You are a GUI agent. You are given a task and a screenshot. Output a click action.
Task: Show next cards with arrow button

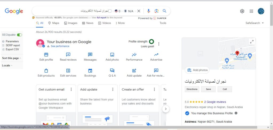166,109
